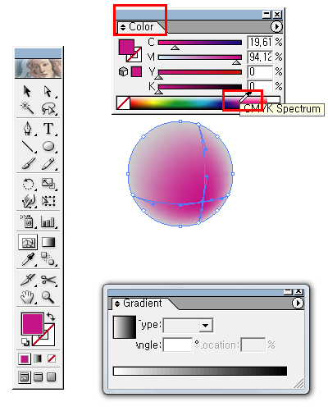Click the toolbox magenta Fill swatch
328x420 pixels.
(33, 324)
